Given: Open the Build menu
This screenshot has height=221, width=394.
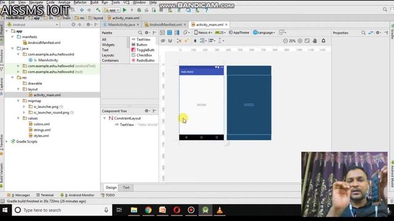Looking at the screenshot, I should pos(94,2).
